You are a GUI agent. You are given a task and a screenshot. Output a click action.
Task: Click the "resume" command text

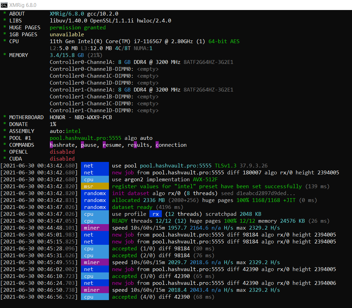(x=112, y=145)
